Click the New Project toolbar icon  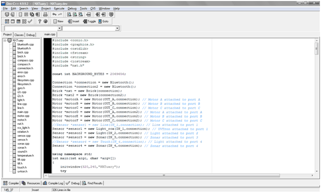tap(7, 14)
